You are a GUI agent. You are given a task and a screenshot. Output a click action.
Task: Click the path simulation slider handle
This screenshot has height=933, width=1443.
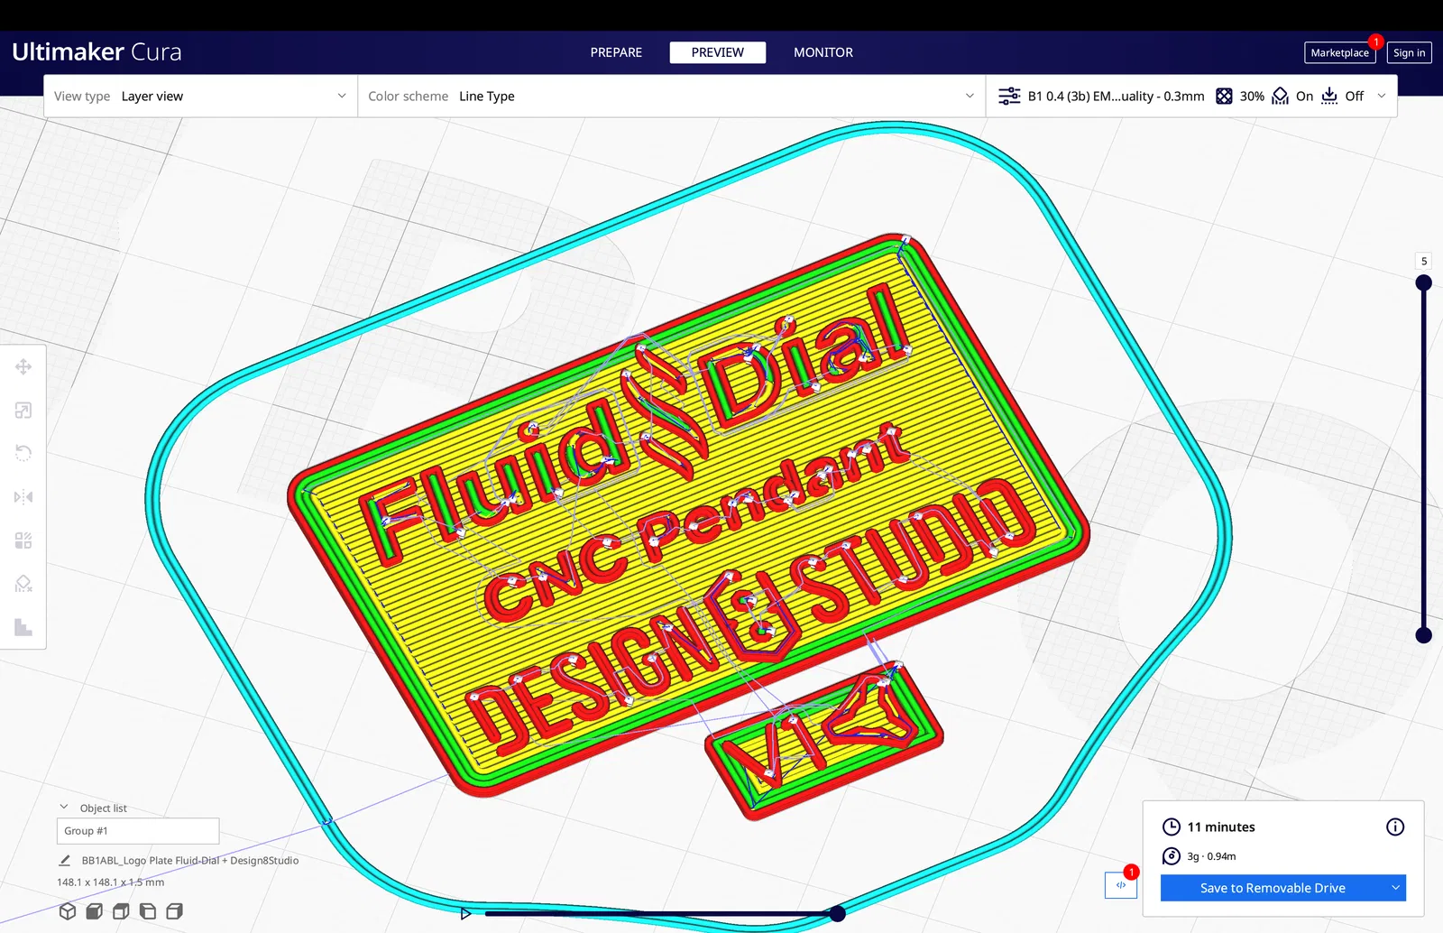(x=838, y=913)
